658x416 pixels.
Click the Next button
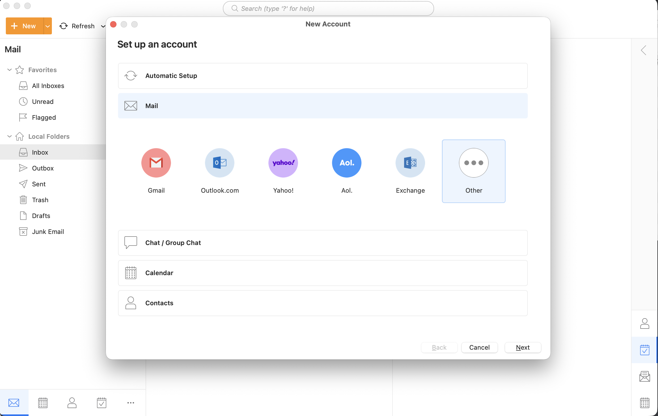tap(523, 348)
